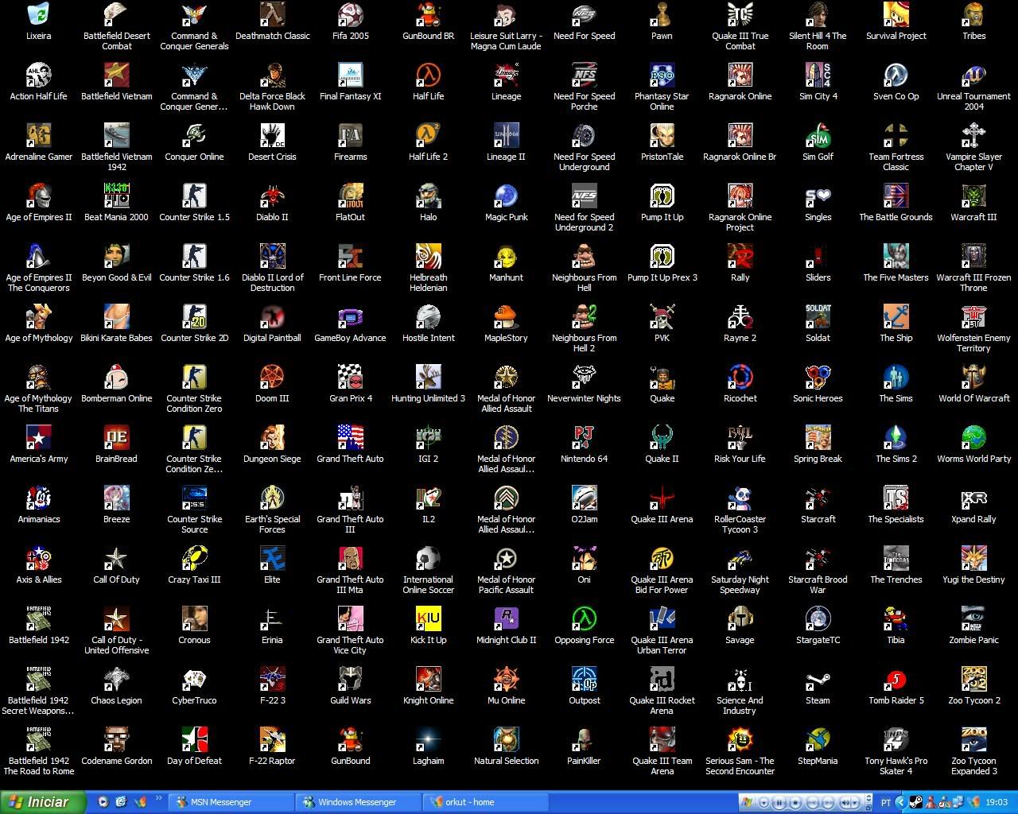Open the PT language bar selector
The image size is (1018, 814).
(x=885, y=803)
